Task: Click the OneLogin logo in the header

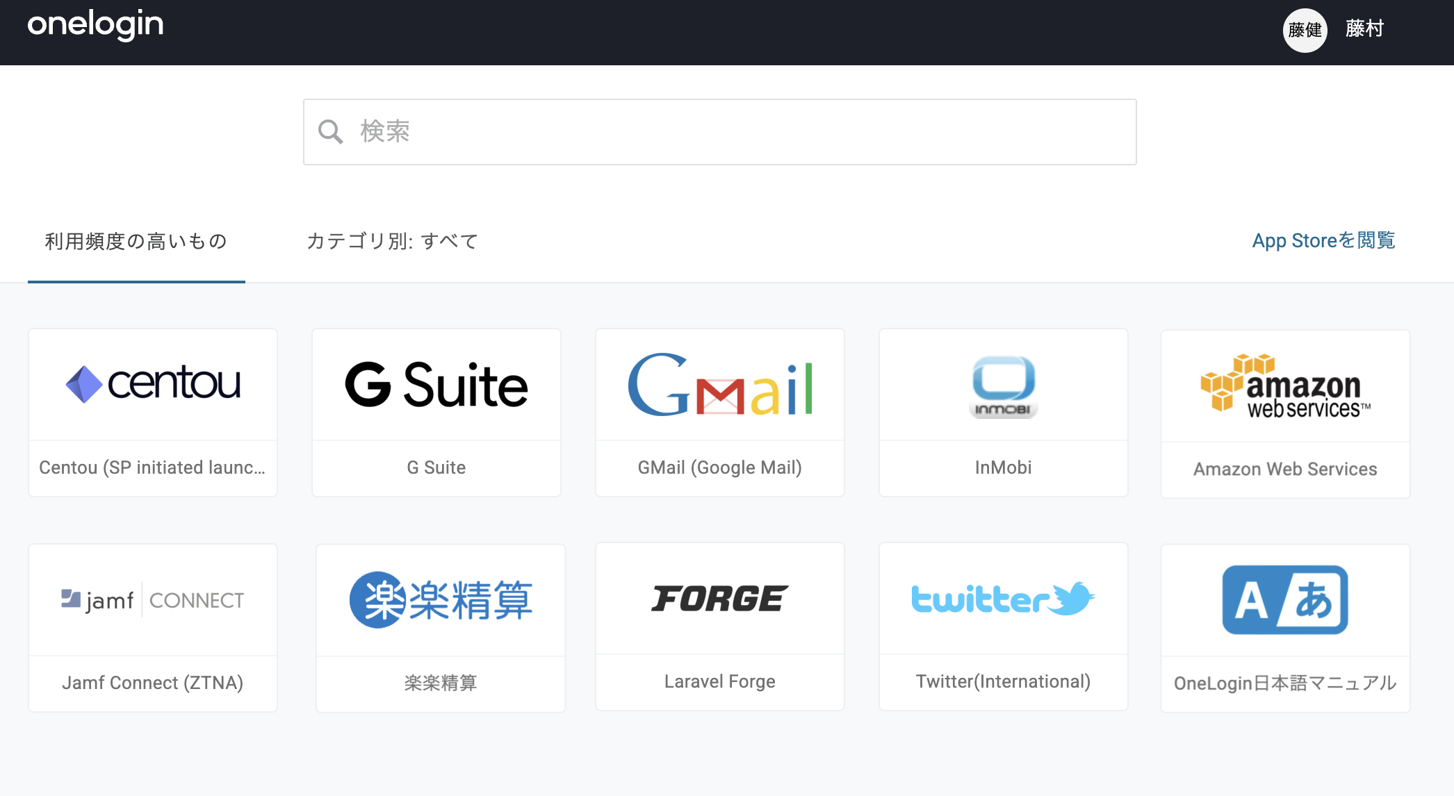Action: (x=95, y=25)
